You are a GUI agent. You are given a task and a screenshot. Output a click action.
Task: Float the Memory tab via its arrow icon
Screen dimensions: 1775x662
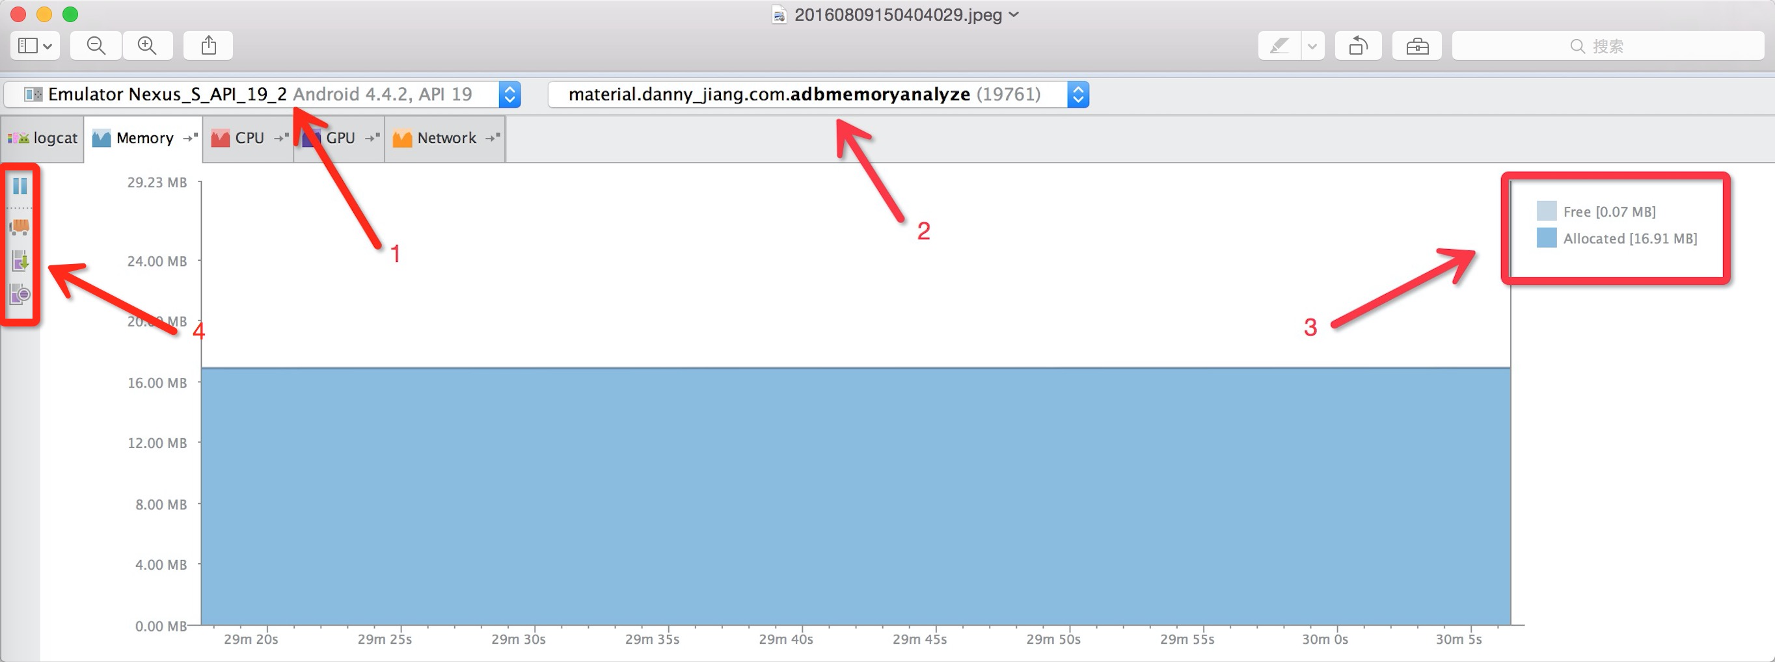190,138
